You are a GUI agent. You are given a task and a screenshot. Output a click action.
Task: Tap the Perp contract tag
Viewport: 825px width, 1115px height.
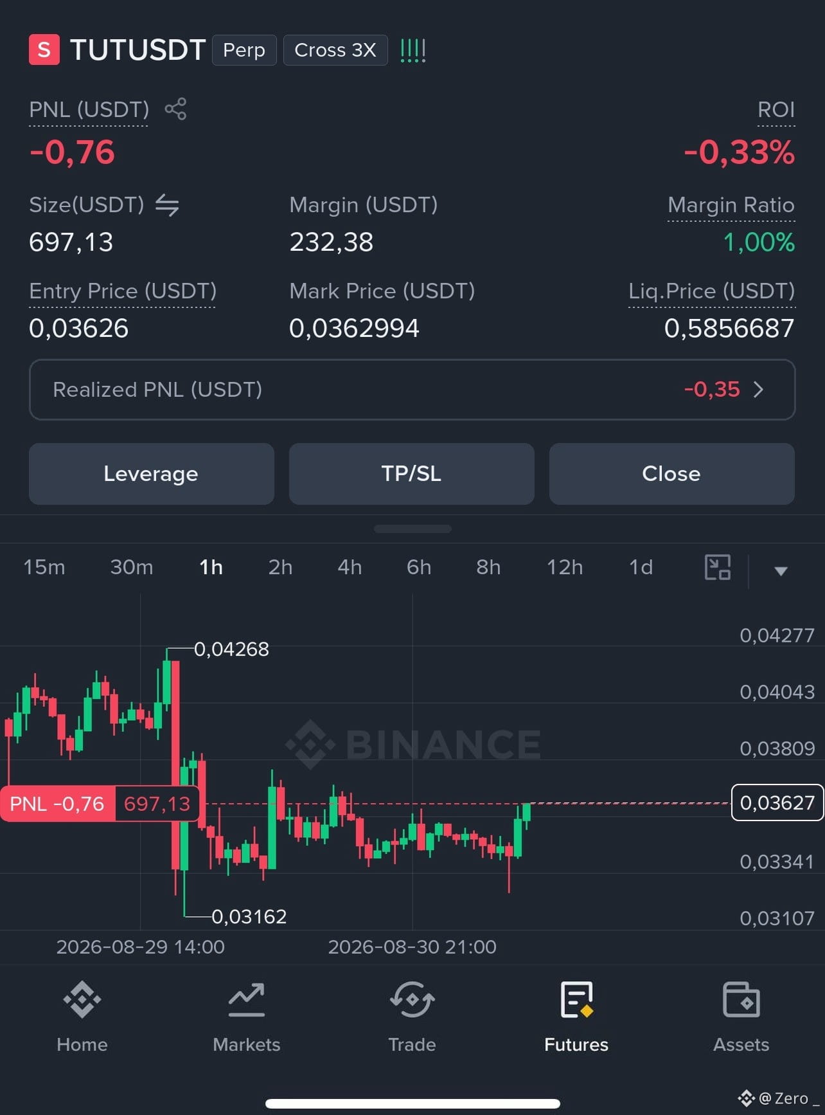click(x=244, y=50)
